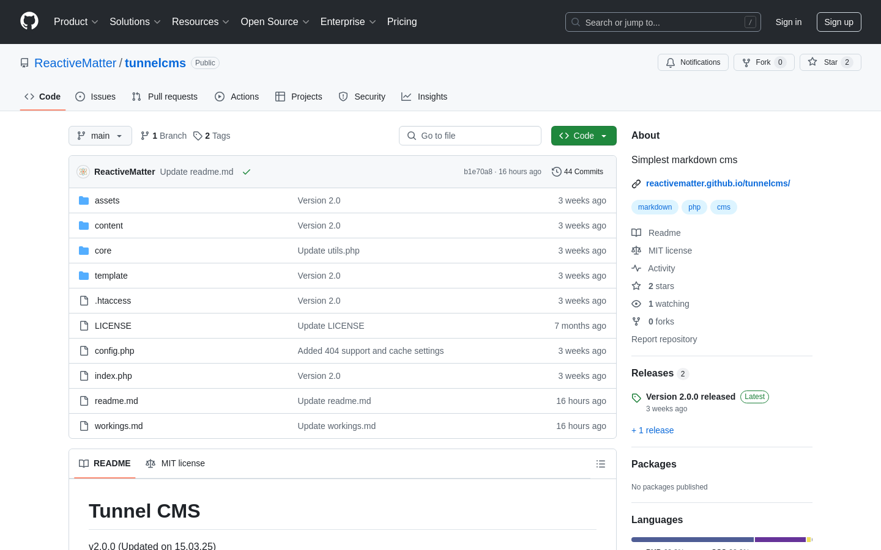Expand the Product menu
881x550 pixels.
76,22
